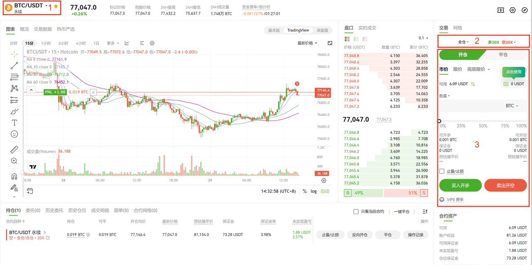The width and height of the screenshot is (532, 265).
Task: Click the lock drawings pencil icon
Action: [14, 188]
